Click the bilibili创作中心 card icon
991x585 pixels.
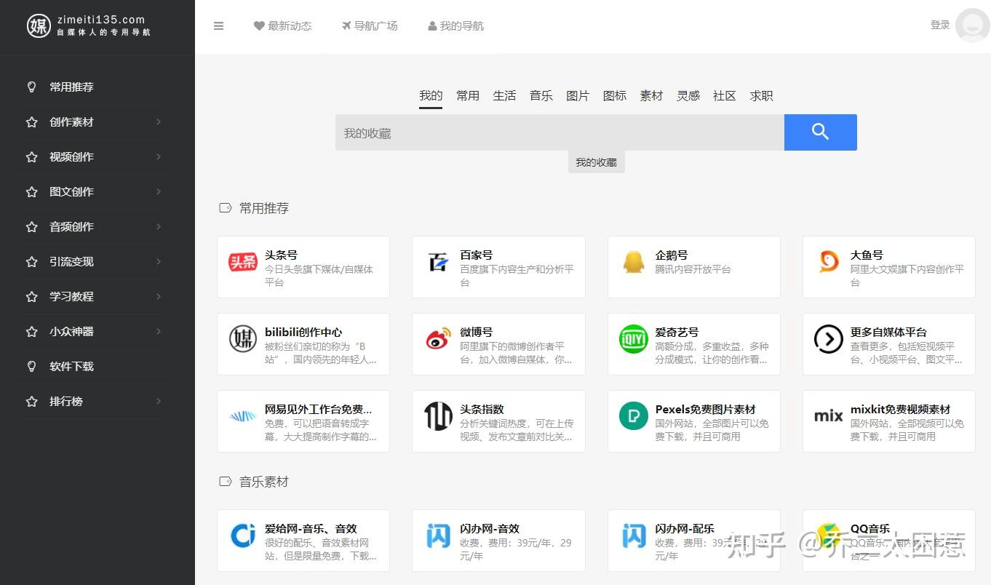(243, 339)
